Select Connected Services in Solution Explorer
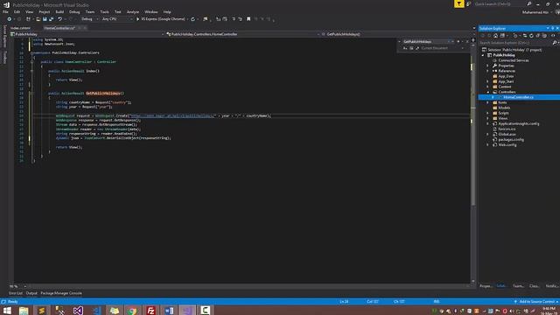 [x=514, y=60]
